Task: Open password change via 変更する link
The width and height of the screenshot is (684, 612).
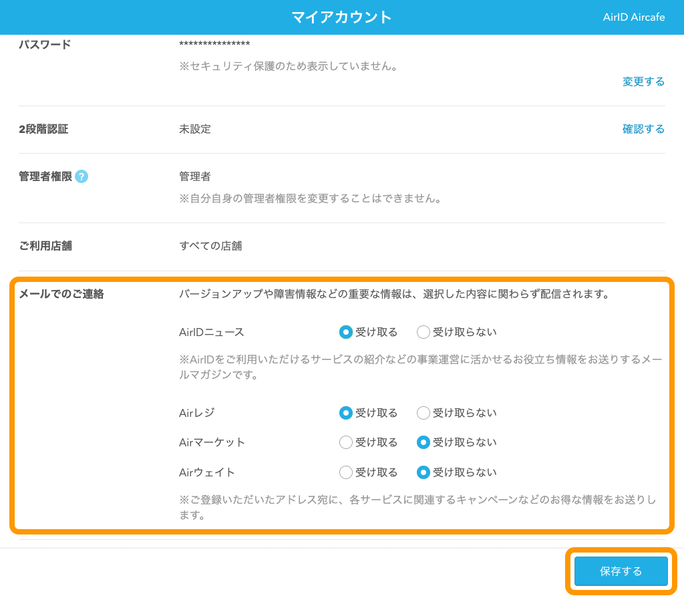Action: pyautogui.click(x=643, y=82)
